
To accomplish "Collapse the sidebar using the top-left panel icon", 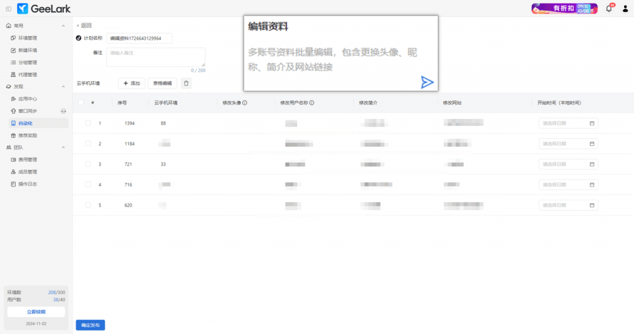I will coord(8,9).
